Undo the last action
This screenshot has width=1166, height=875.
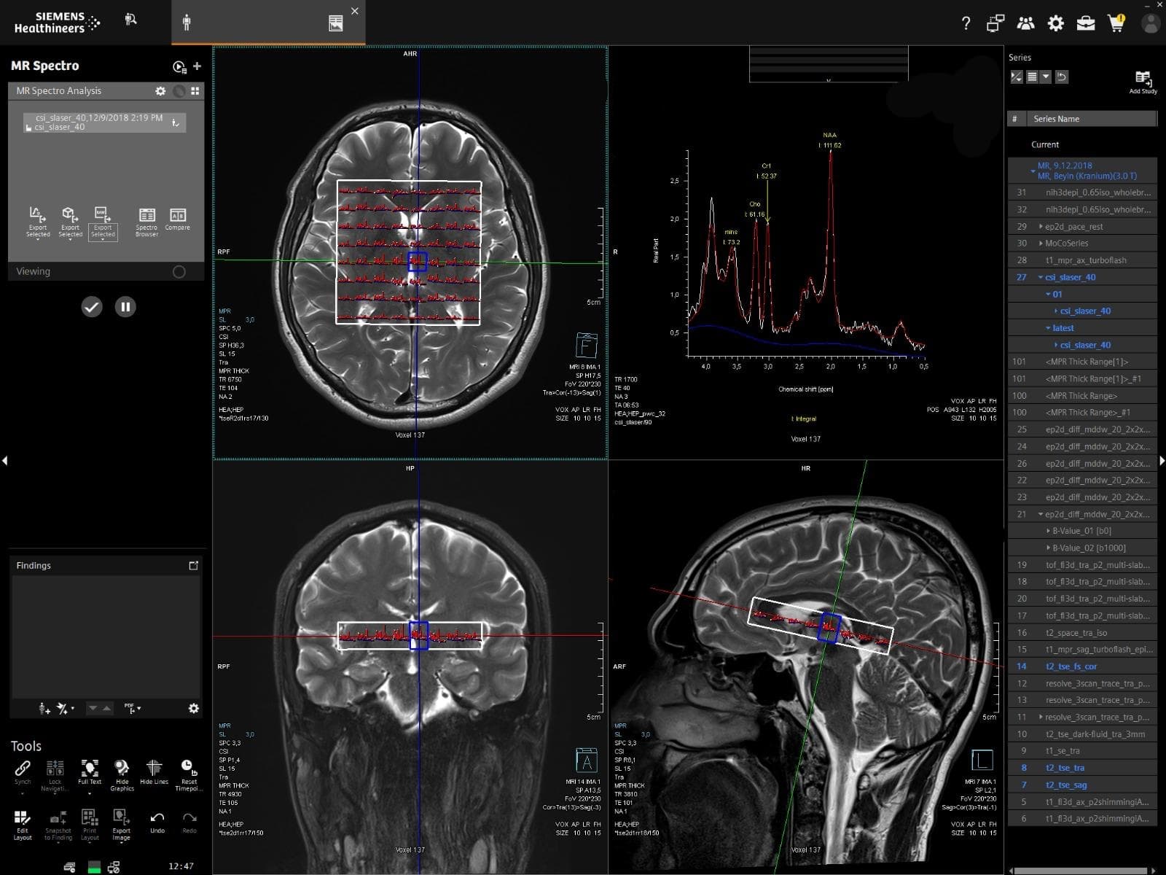point(157,822)
